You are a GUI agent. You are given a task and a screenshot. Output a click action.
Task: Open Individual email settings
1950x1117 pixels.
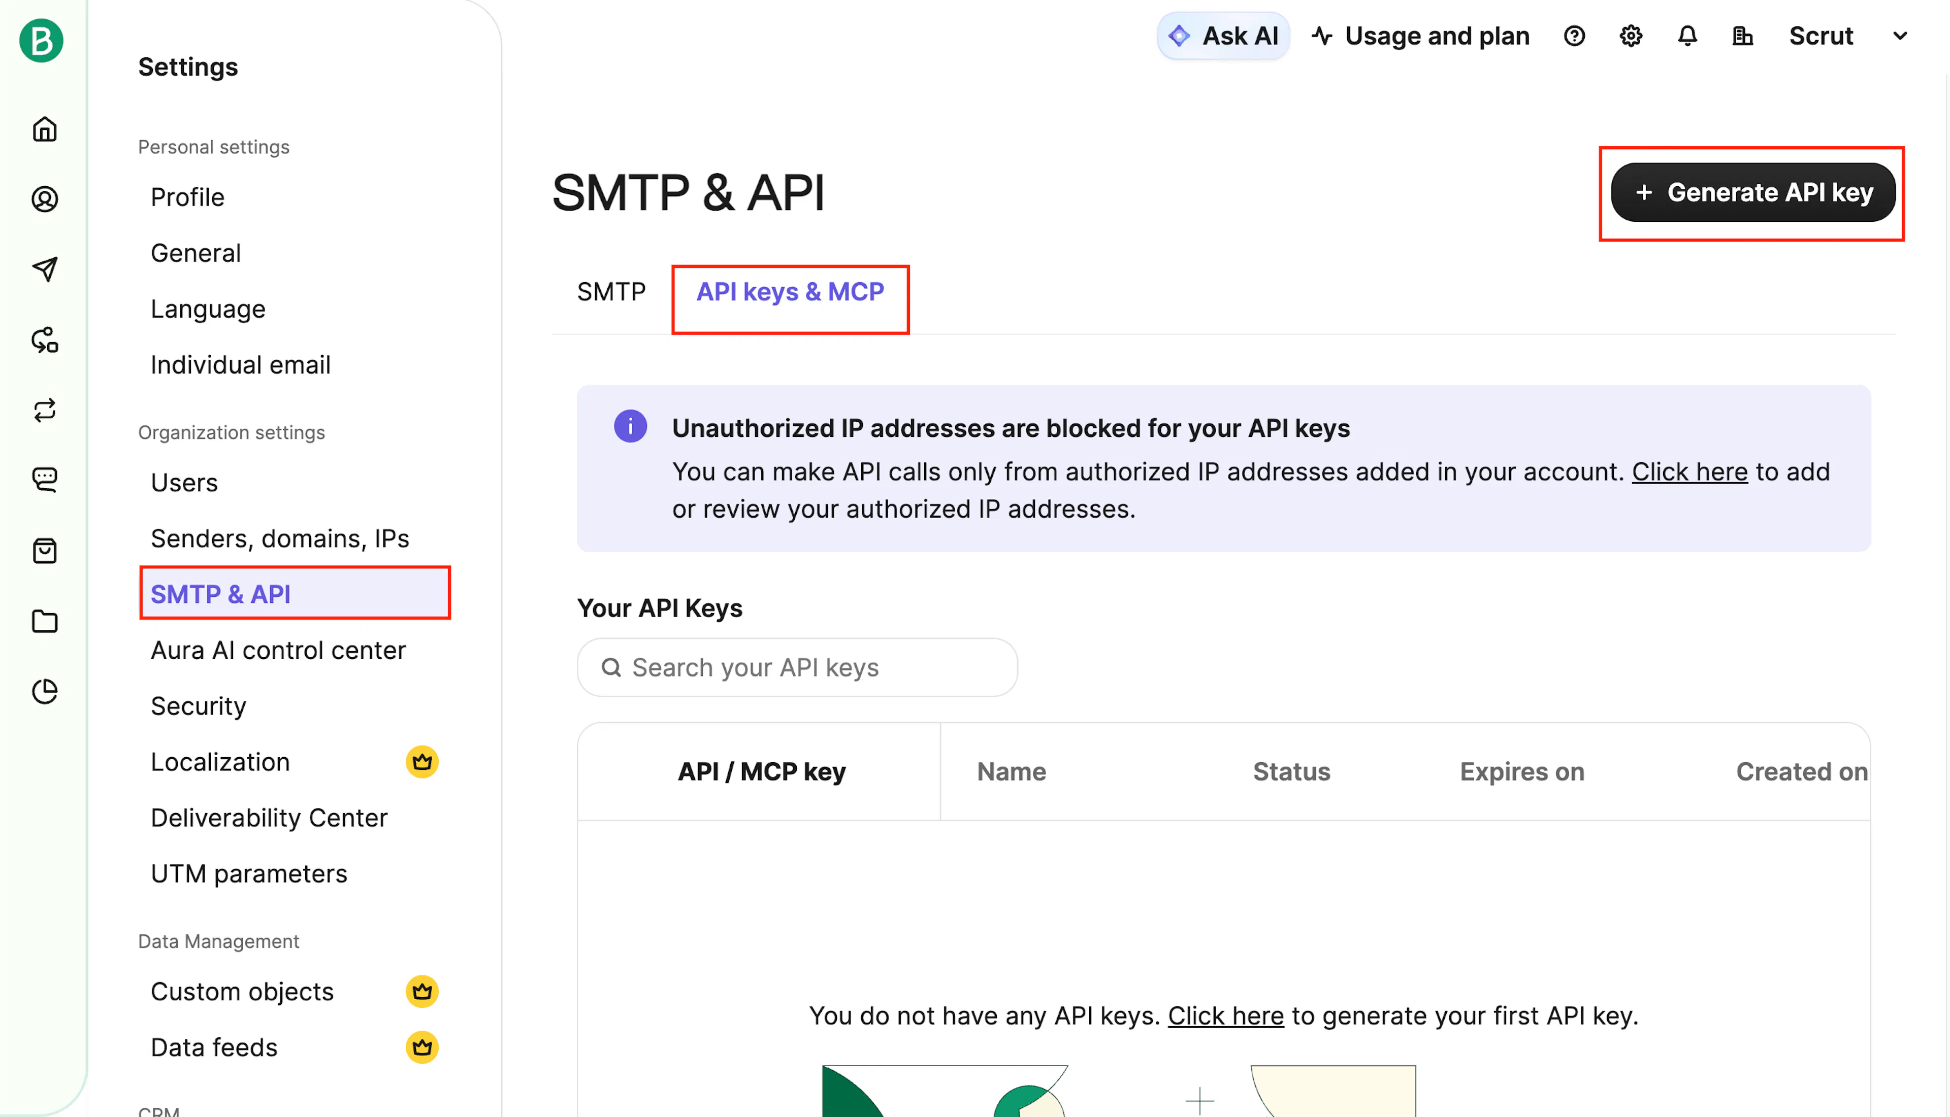tap(240, 364)
